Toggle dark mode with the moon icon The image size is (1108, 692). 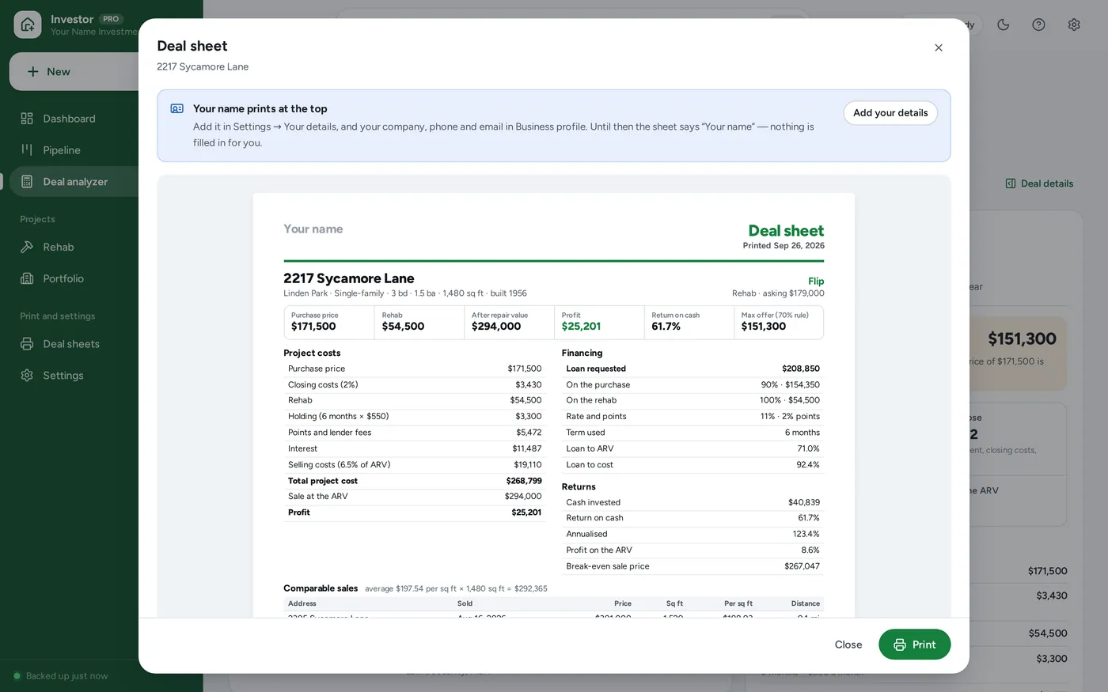tap(1003, 25)
